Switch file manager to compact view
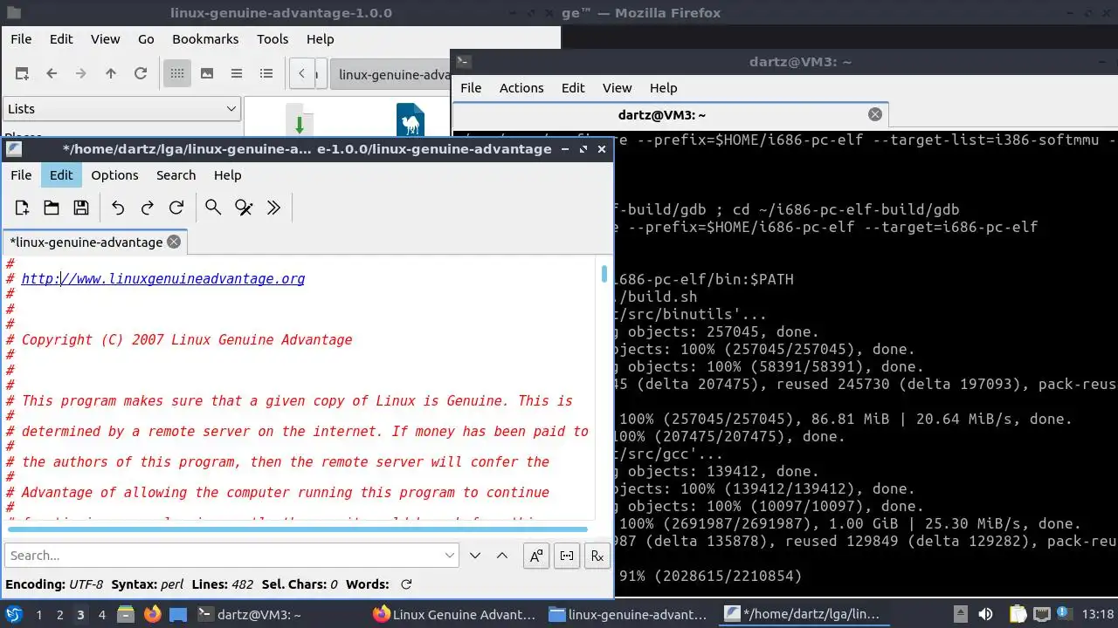This screenshot has height=628, width=1118. click(x=237, y=74)
